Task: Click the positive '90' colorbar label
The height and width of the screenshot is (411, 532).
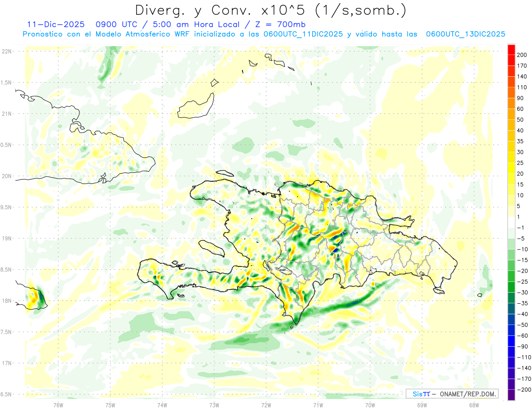Action: [x=520, y=98]
